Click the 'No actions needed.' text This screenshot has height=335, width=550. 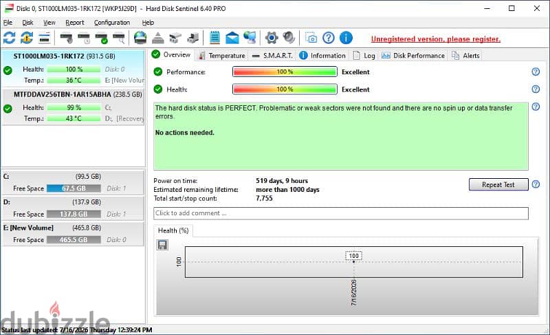(x=184, y=133)
